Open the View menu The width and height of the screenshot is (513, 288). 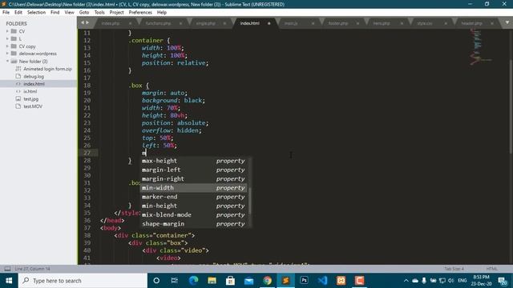(70, 13)
